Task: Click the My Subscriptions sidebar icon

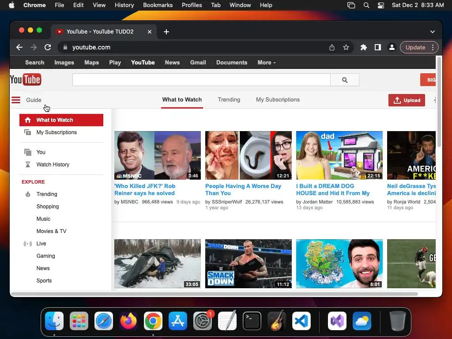Action: click(28, 132)
